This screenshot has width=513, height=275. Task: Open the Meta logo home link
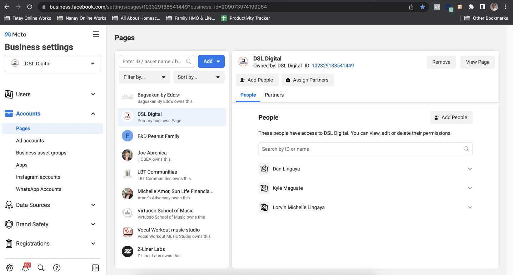(14, 34)
